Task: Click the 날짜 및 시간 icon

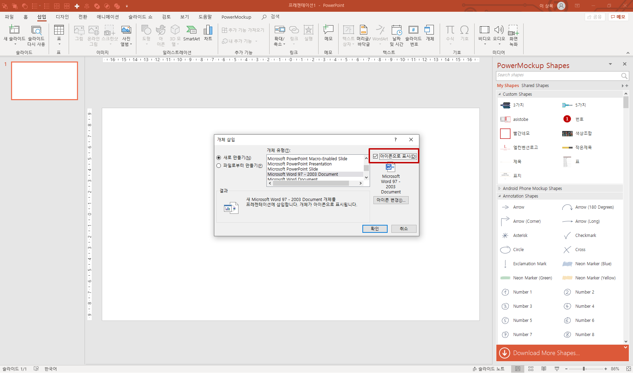Action: [x=397, y=30]
